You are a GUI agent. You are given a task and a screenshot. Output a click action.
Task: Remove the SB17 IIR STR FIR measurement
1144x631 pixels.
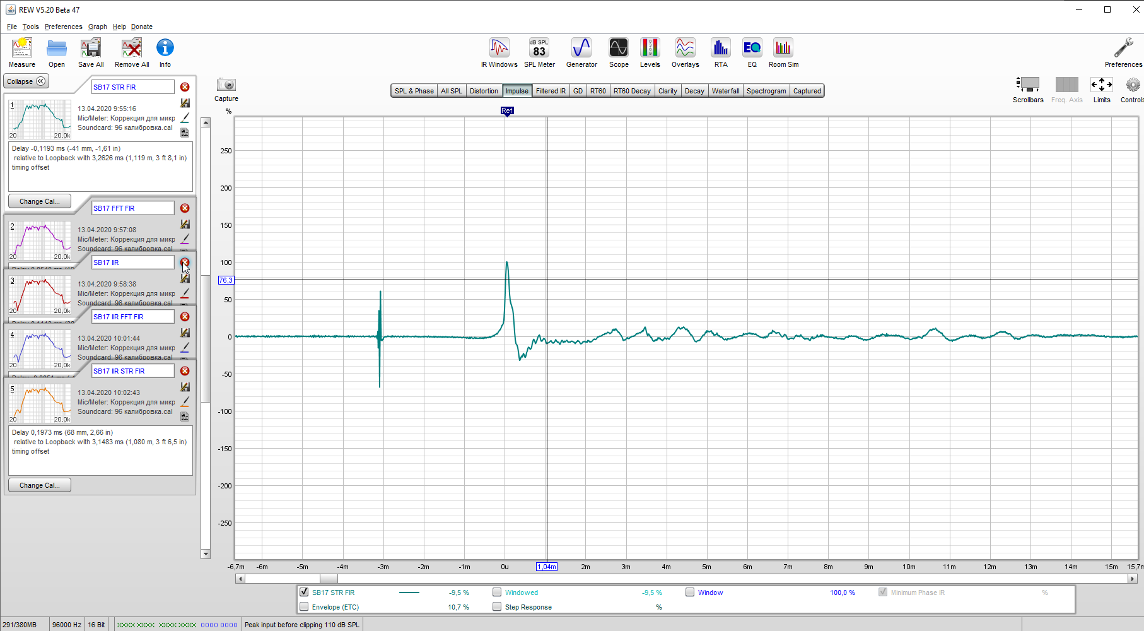185,371
